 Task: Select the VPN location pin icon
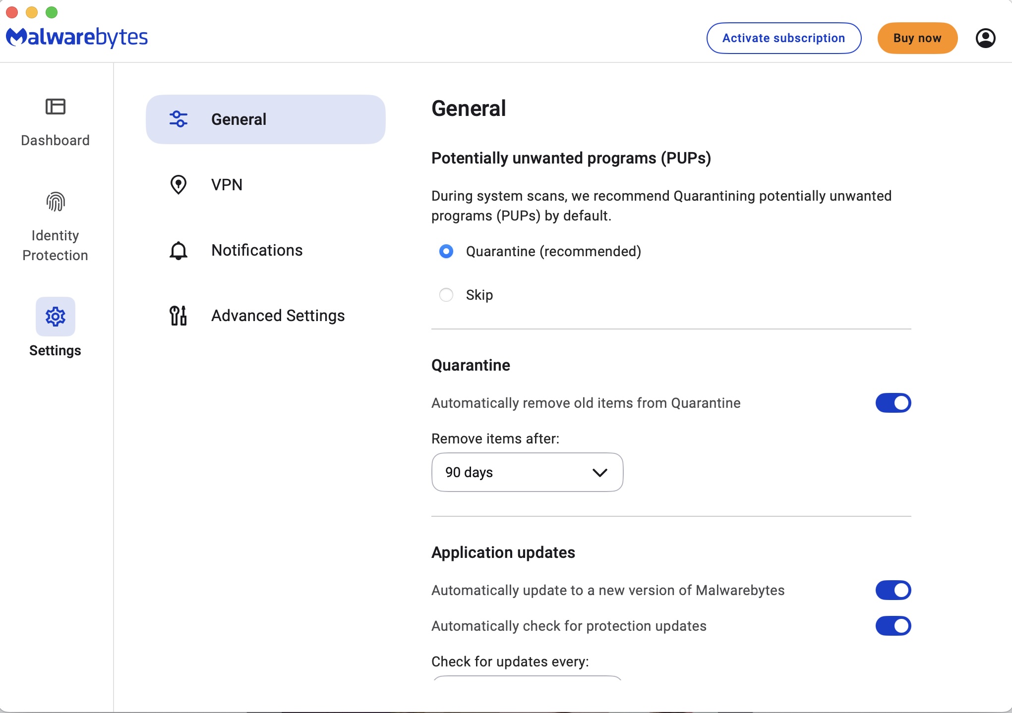click(x=178, y=184)
